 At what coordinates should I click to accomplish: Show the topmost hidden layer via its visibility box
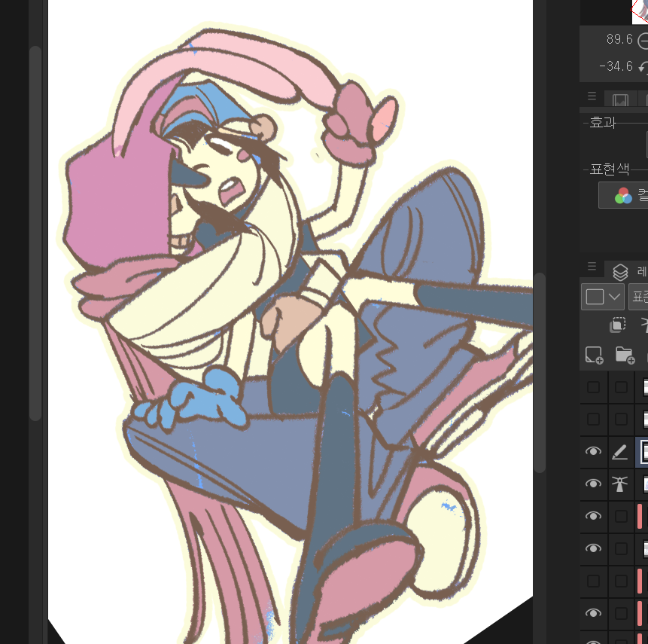(x=594, y=387)
